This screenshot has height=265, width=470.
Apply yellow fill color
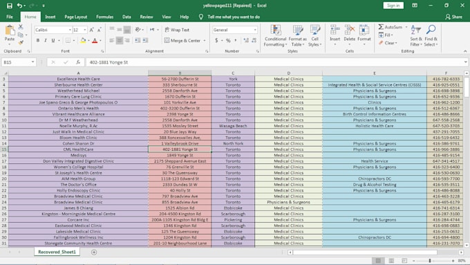[x=83, y=41]
